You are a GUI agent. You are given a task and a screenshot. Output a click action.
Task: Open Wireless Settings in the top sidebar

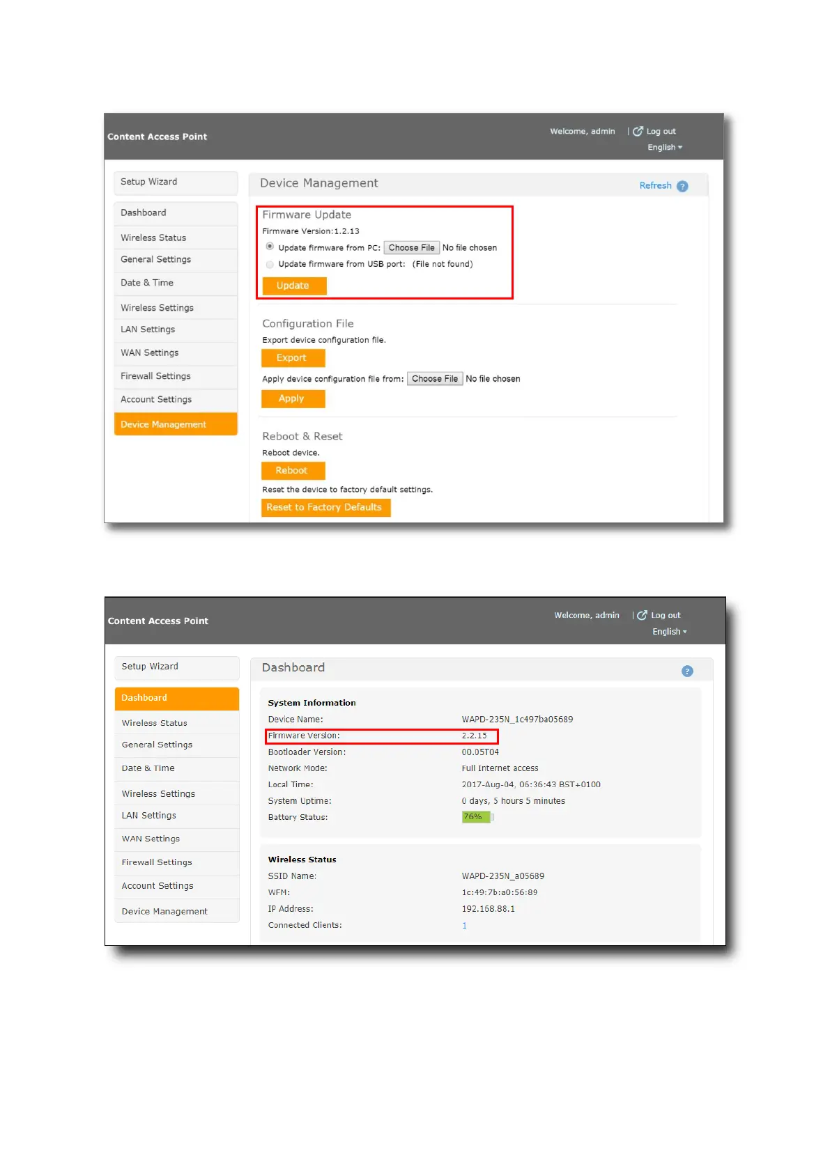tap(176, 307)
